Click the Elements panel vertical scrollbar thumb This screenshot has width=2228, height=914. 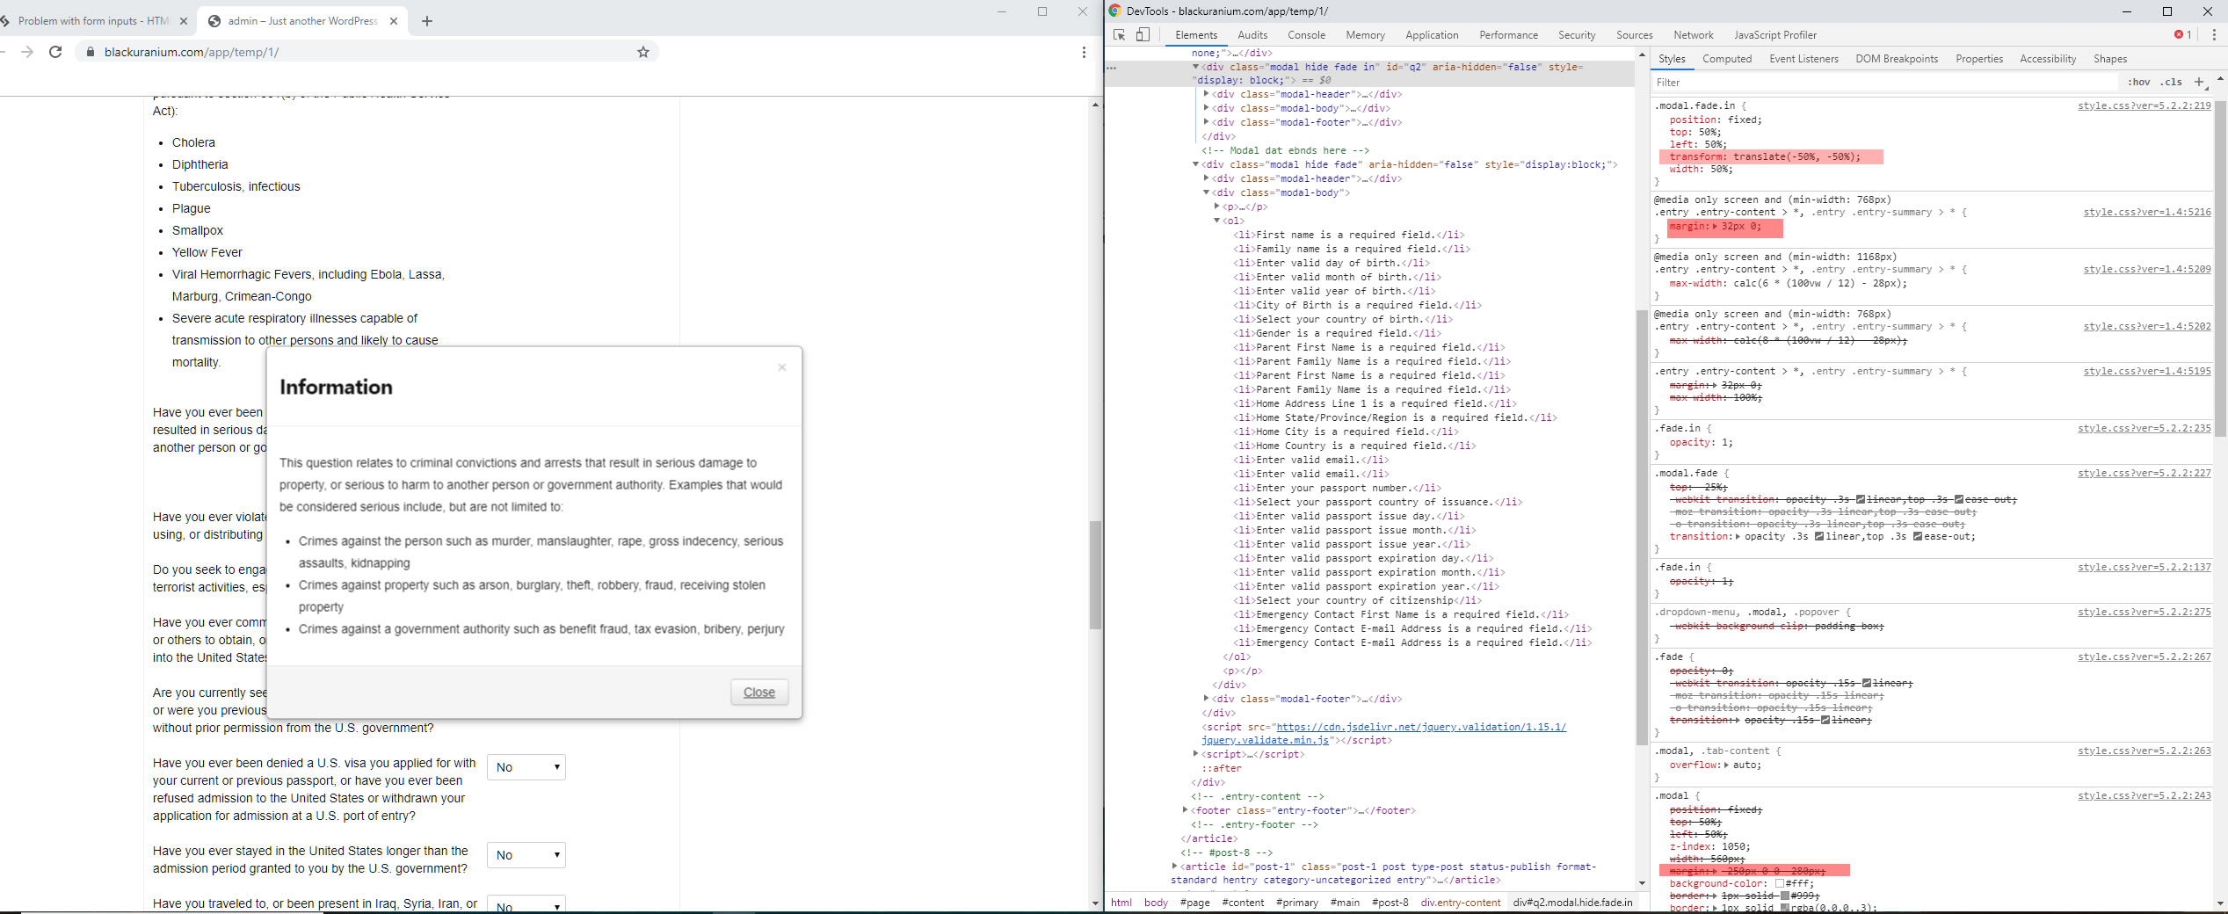tap(1641, 527)
